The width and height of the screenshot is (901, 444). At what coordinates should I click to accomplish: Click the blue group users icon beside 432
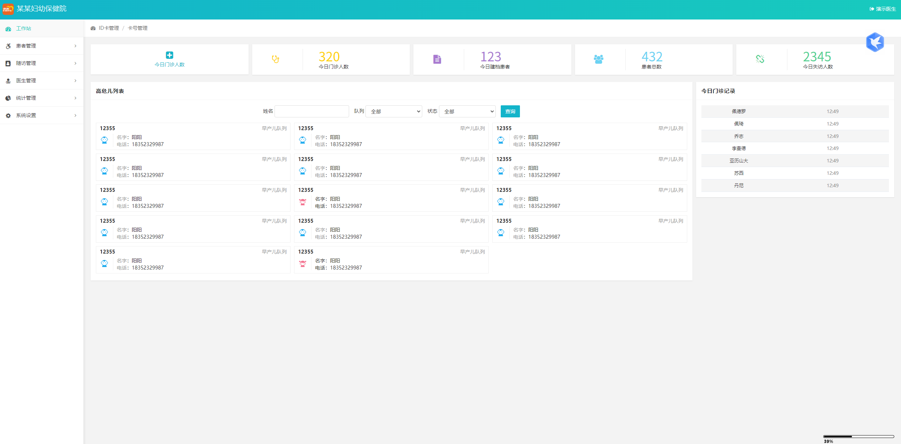pos(598,59)
